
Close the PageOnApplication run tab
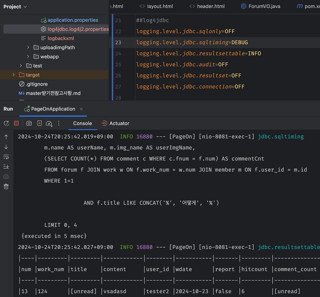pos(81,109)
